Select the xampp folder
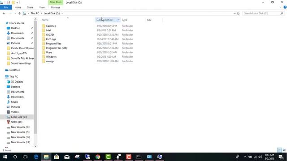The image size is (287, 161). pos(50,61)
